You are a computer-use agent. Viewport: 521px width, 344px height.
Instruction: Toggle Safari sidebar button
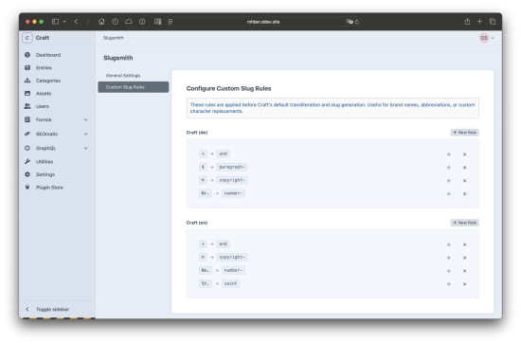(56, 22)
